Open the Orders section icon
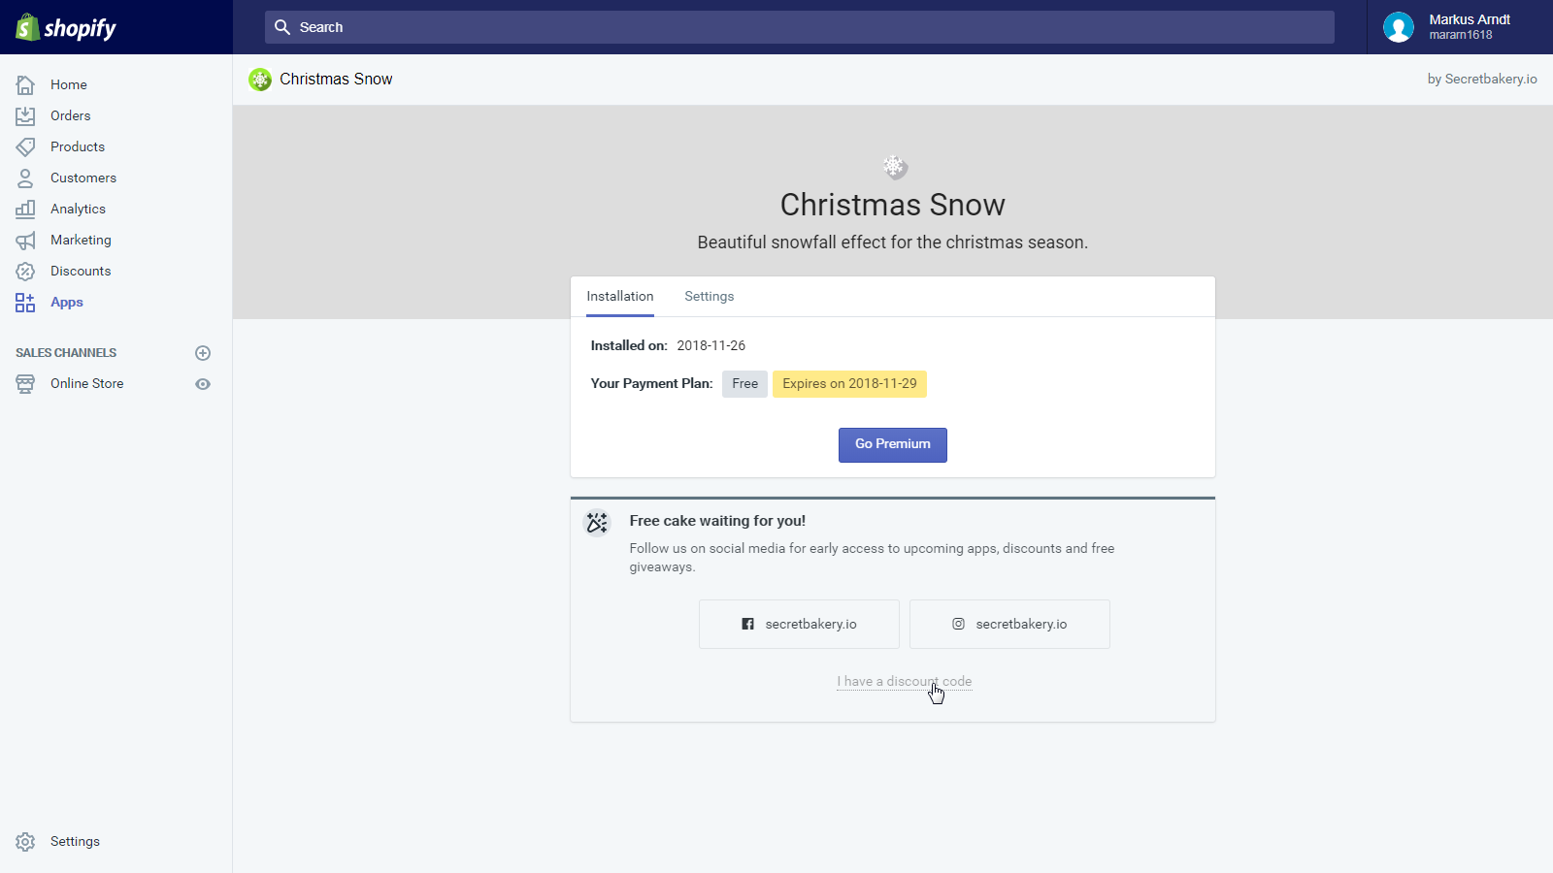Viewport: 1553px width, 873px height. pos(25,115)
